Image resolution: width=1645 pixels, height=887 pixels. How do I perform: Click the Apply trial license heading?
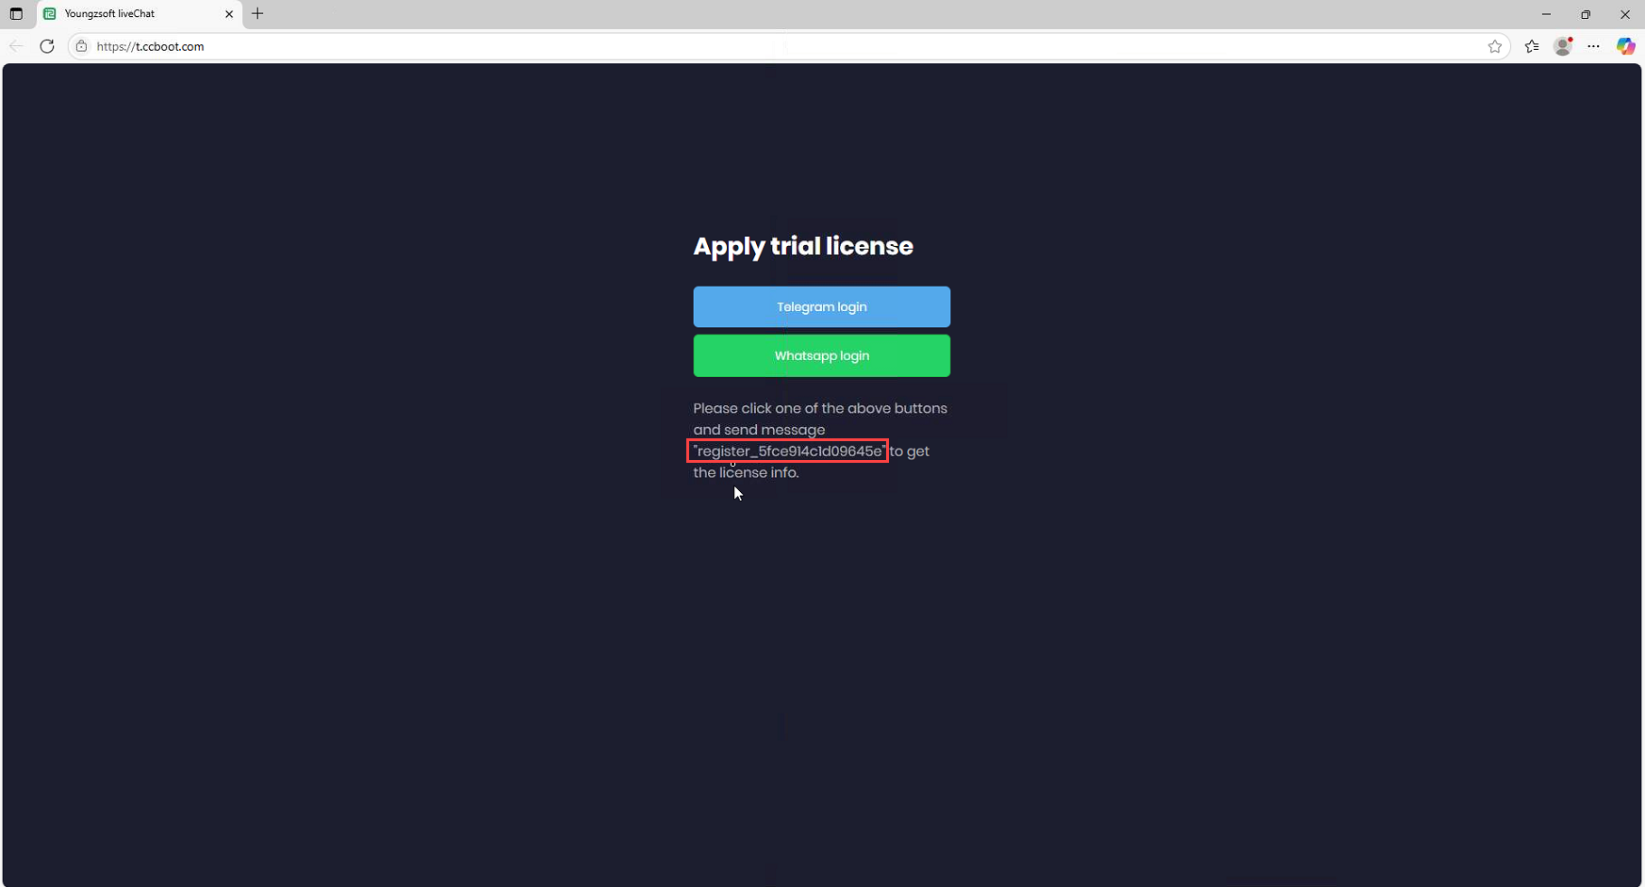tap(803, 246)
